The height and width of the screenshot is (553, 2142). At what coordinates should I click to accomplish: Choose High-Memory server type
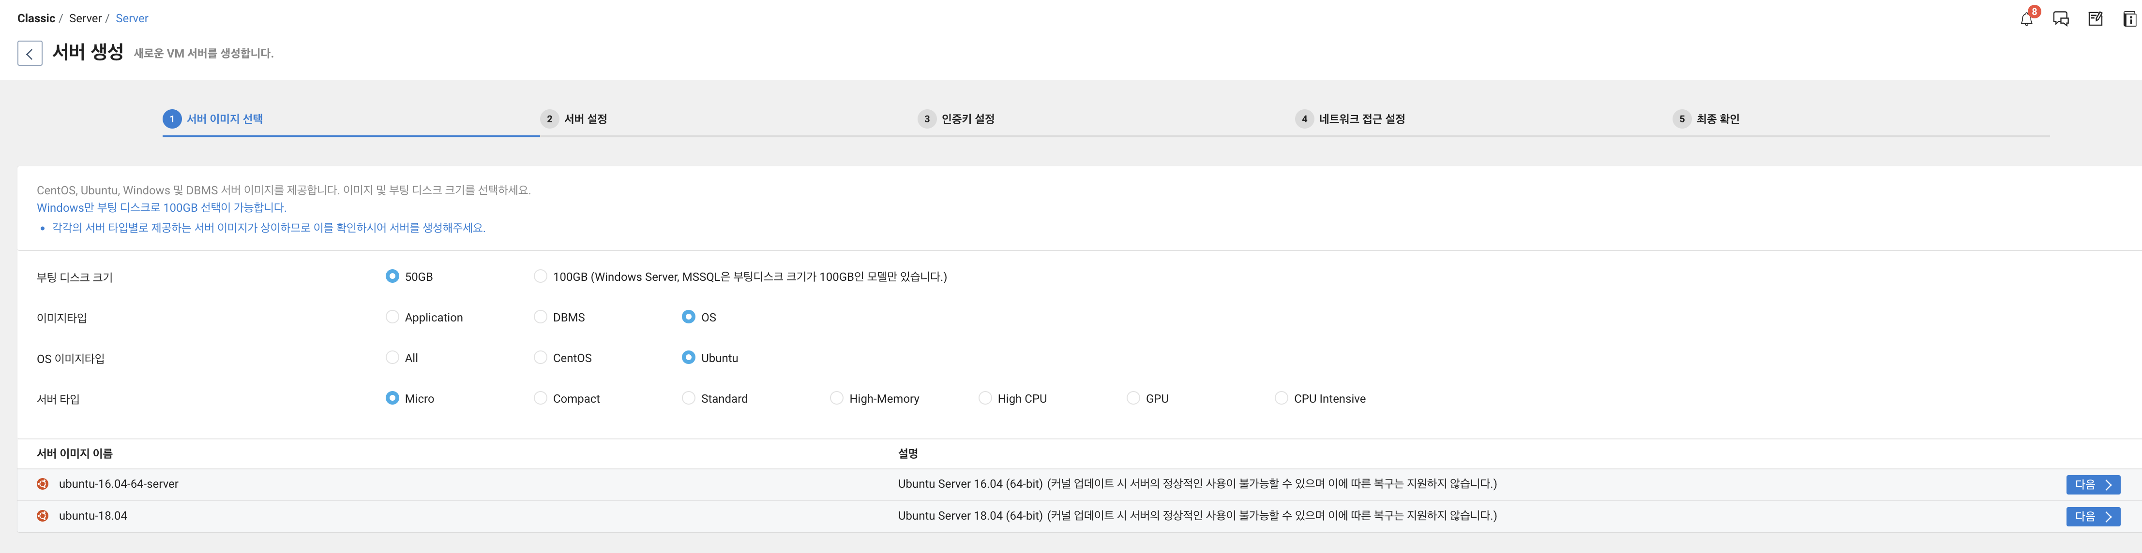point(836,399)
